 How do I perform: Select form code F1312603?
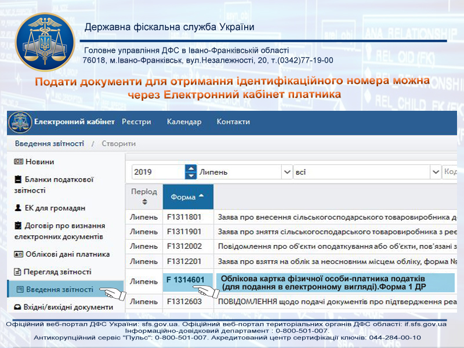click(184, 302)
